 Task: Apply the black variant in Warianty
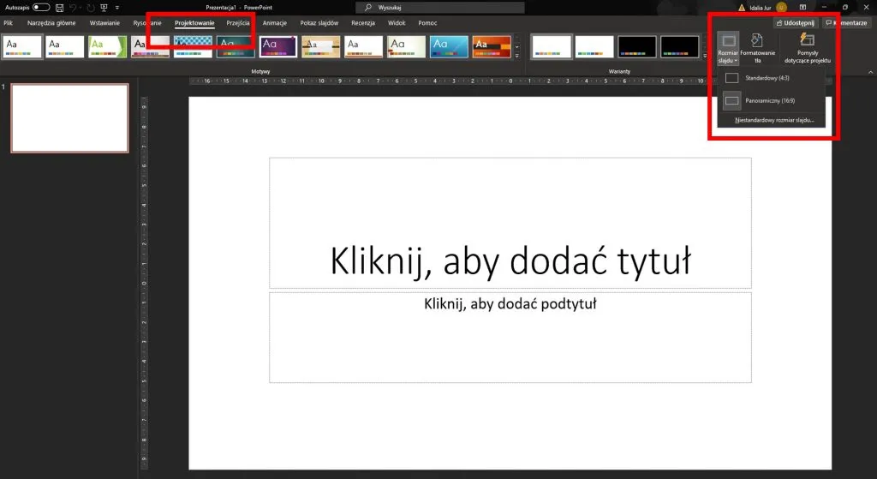[x=637, y=46]
